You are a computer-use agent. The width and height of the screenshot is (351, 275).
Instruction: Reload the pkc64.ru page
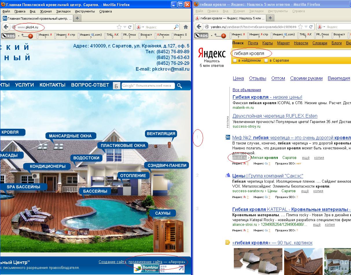coord(130,27)
